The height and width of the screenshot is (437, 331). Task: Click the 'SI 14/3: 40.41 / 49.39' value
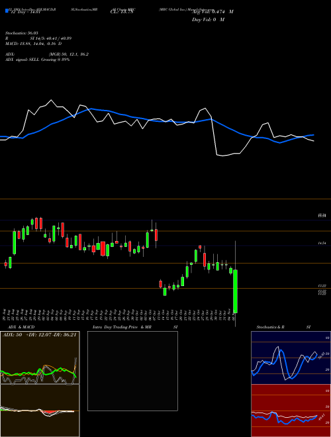pyautogui.click(x=51, y=38)
